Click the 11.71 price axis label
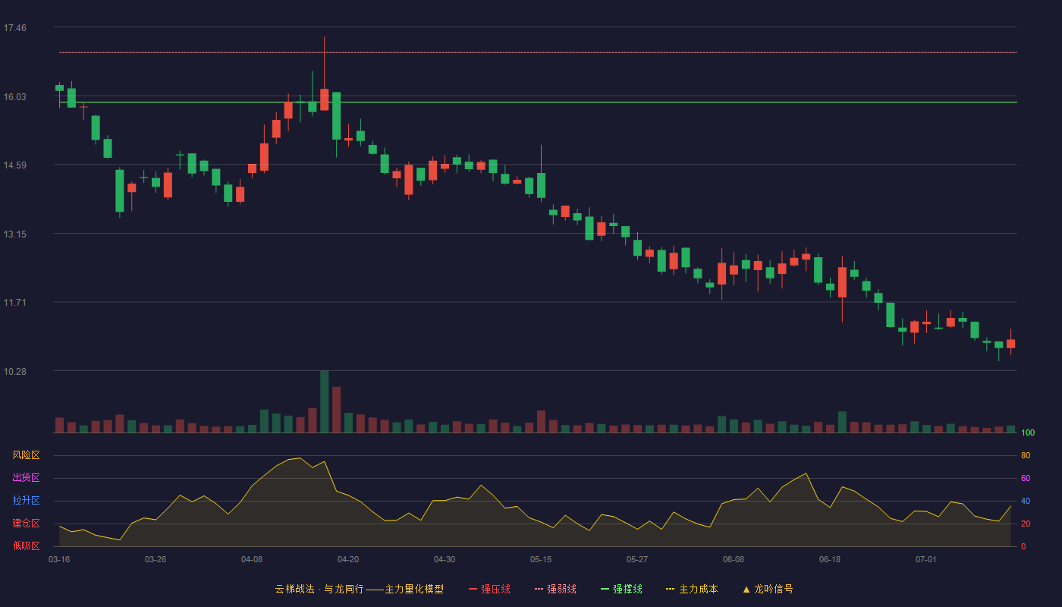This screenshot has width=1062, height=607. pyautogui.click(x=14, y=303)
